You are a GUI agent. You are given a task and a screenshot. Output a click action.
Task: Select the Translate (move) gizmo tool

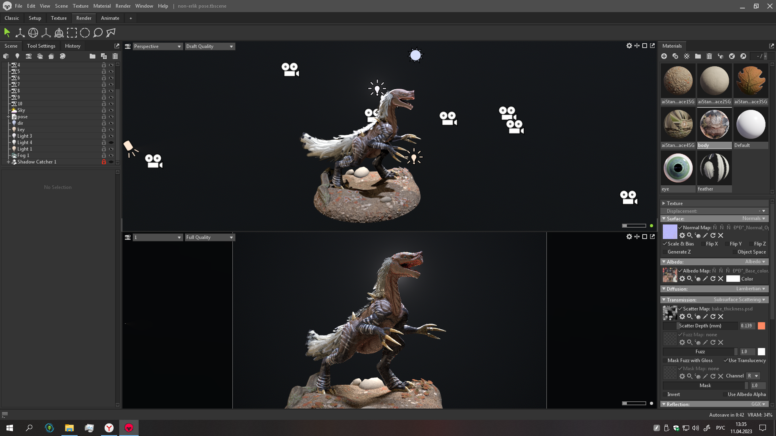click(20, 33)
